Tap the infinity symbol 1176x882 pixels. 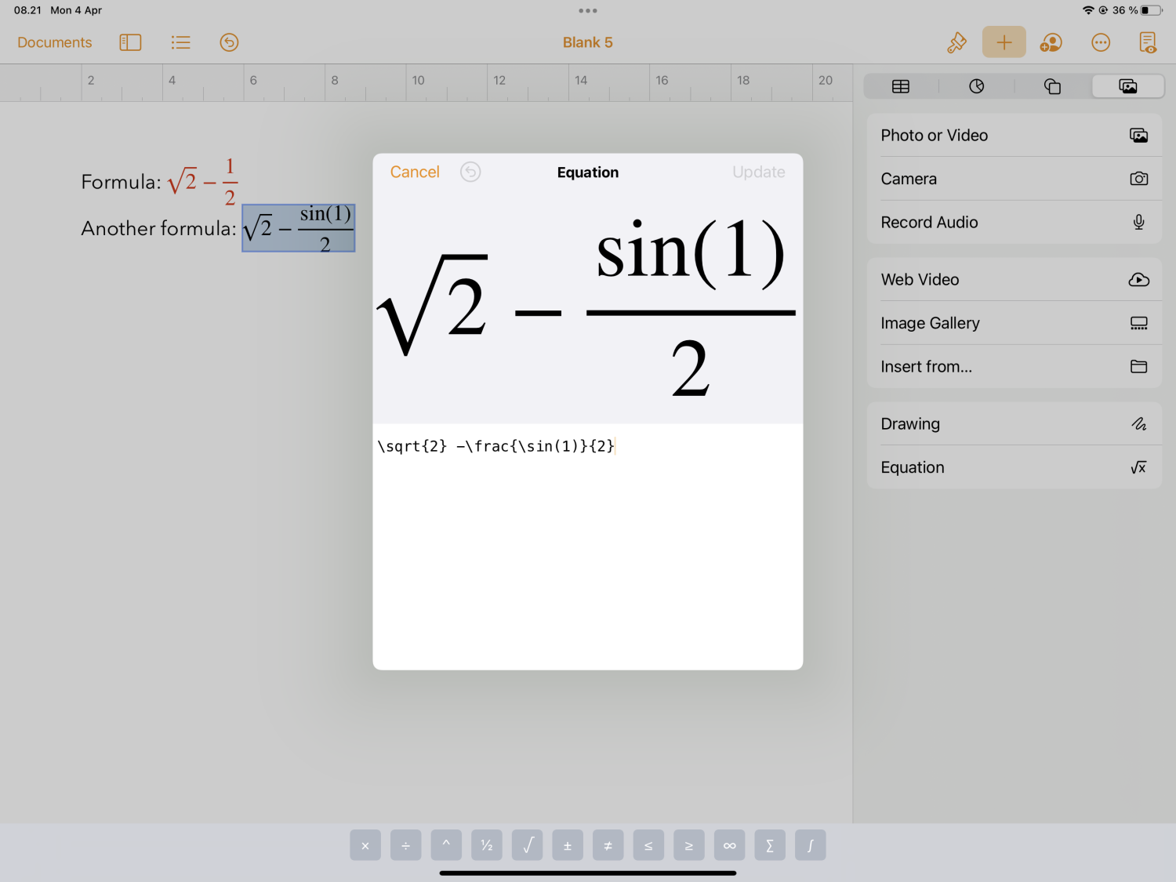[x=729, y=845]
